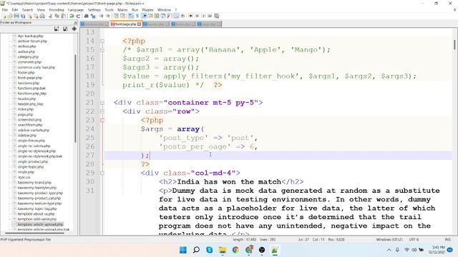Select template-about-us.php in the workspace tree
This screenshot has height=257, width=458.
36,214
